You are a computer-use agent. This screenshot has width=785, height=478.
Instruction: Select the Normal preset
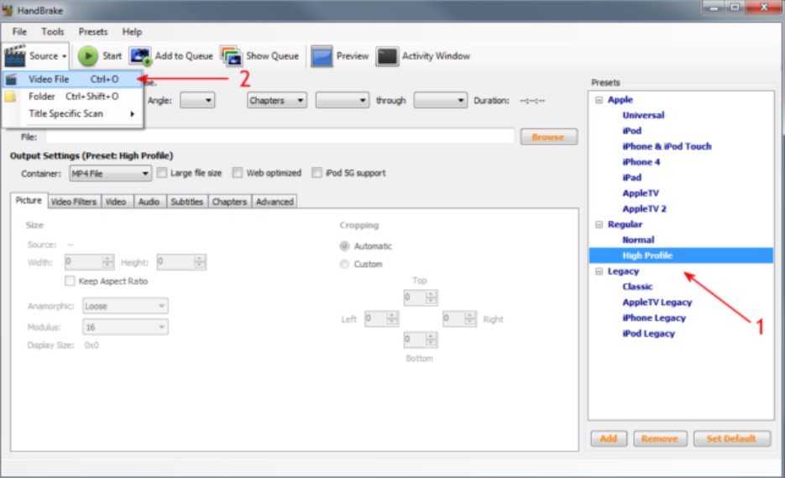(x=638, y=239)
